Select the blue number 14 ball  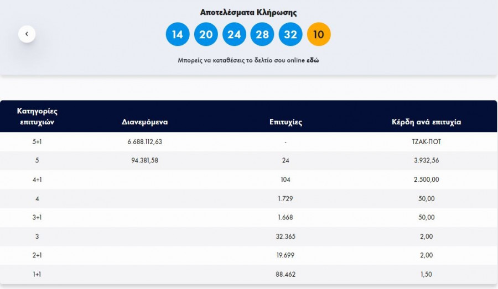tap(178, 34)
